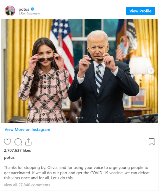The width and height of the screenshot is (161, 191).
Task: Click the caption text about vaccination
Action: pos(77,173)
